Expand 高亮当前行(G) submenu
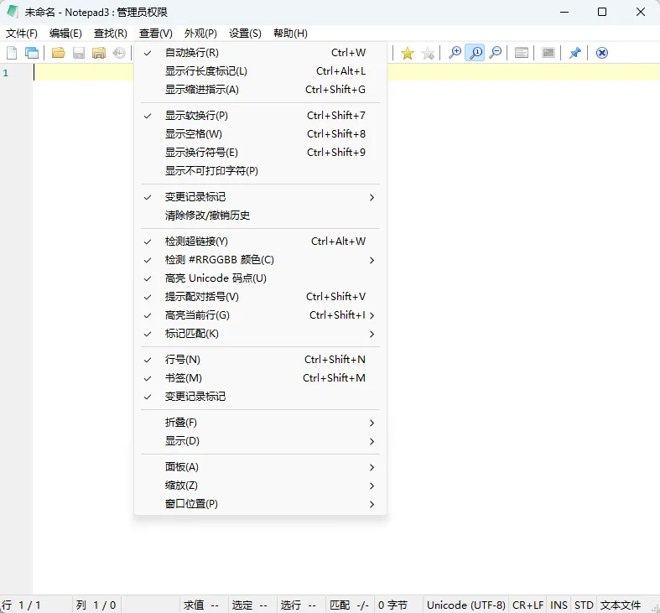Screen dimensions: 660x613 [x=260, y=315]
